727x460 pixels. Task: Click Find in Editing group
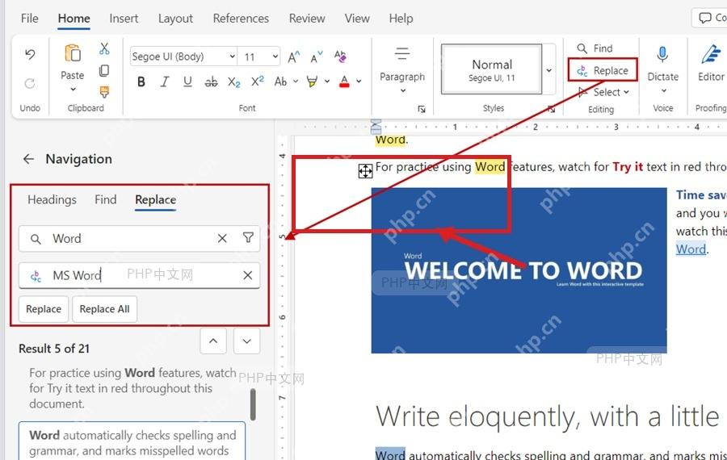pyautogui.click(x=595, y=48)
